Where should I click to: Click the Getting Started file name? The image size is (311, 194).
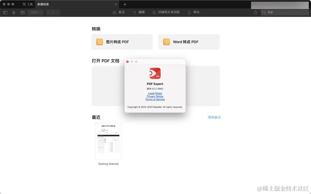tap(108, 164)
